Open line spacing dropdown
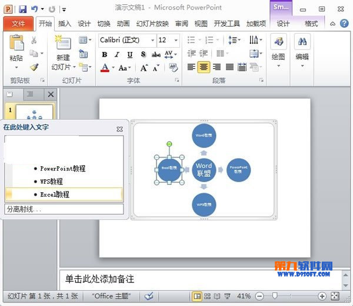353x306 pixels. click(x=234, y=40)
